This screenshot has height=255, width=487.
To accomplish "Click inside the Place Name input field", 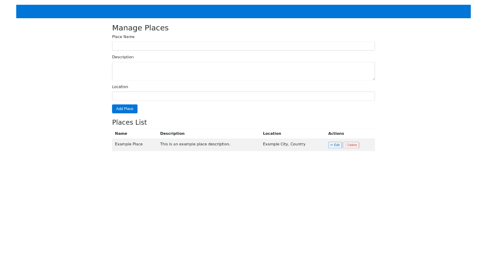I will 243,46.
